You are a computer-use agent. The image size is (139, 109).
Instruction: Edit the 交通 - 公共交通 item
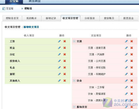(126, 61)
